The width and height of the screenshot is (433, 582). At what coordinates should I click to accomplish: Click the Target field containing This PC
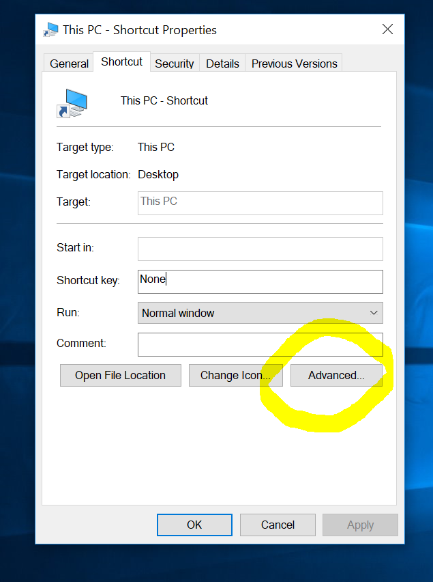point(260,203)
